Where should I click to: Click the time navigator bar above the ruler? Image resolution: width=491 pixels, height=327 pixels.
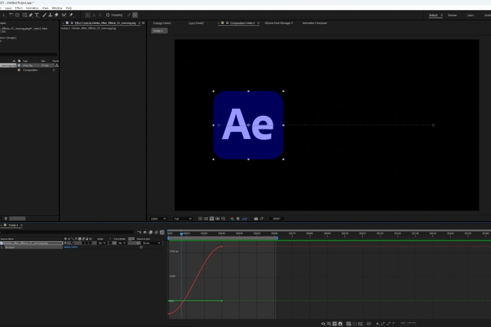(x=329, y=231)
